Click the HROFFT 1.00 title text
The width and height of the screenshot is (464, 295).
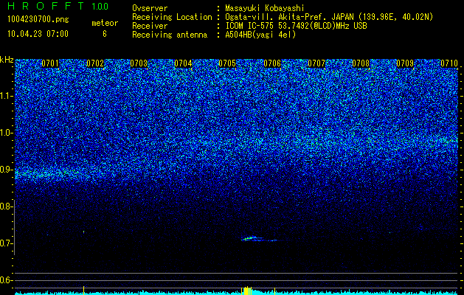click(58, 6)
